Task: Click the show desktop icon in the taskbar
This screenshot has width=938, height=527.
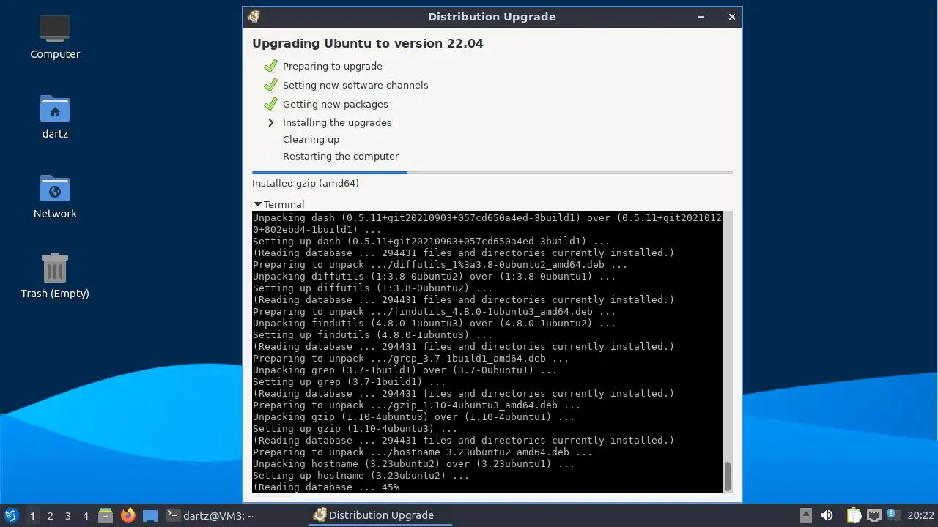Action: click(x=150, y=515)
